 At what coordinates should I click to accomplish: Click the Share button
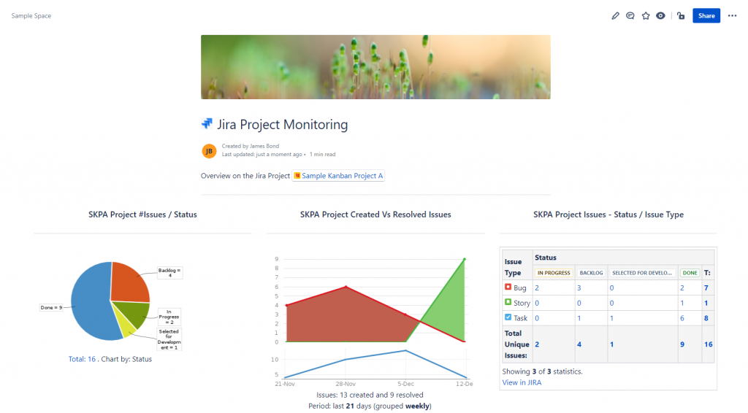[706, 16]
